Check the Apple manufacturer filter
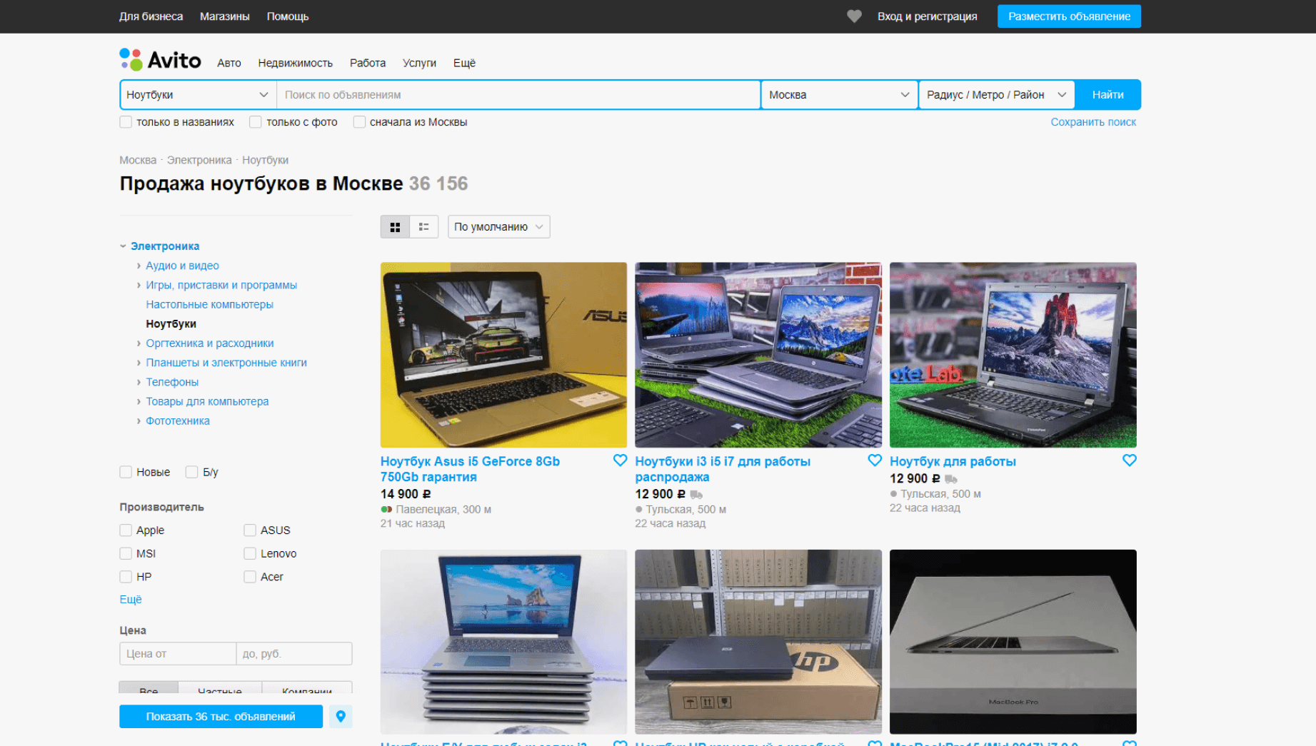 click(126, 530)
